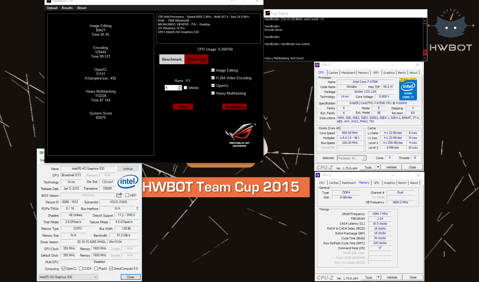The height and width of the screenshot is (282, 479).
Task: Click the Log Output scrollbar down arrow
Action: point(425,58)
